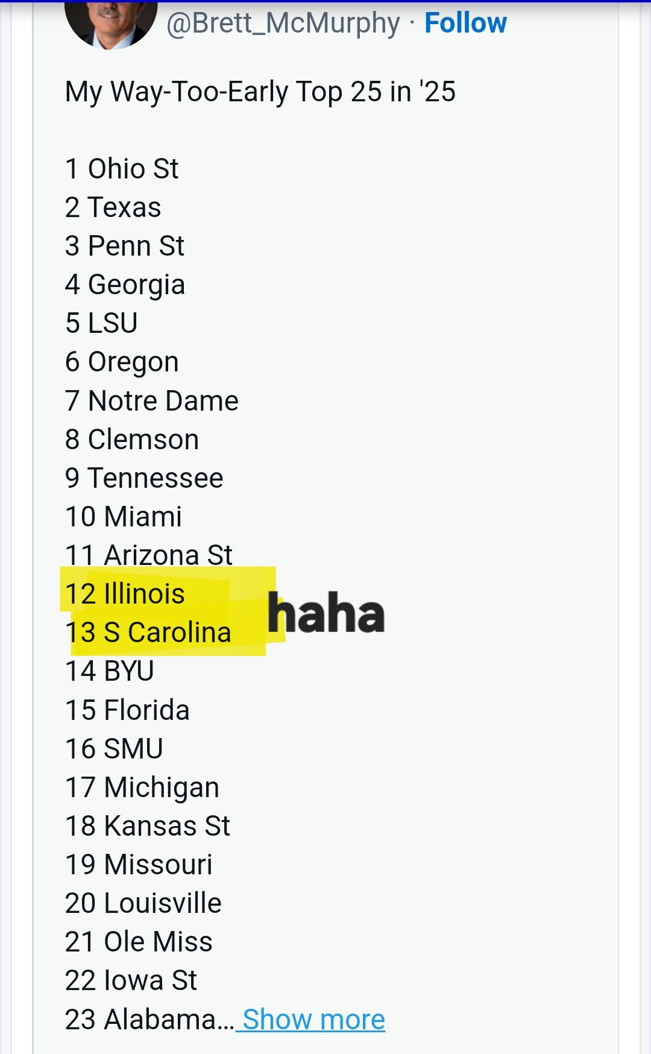Select the '19 Missouri' entry
This screenshot has width=651, height=1054.
coord(139,865)
